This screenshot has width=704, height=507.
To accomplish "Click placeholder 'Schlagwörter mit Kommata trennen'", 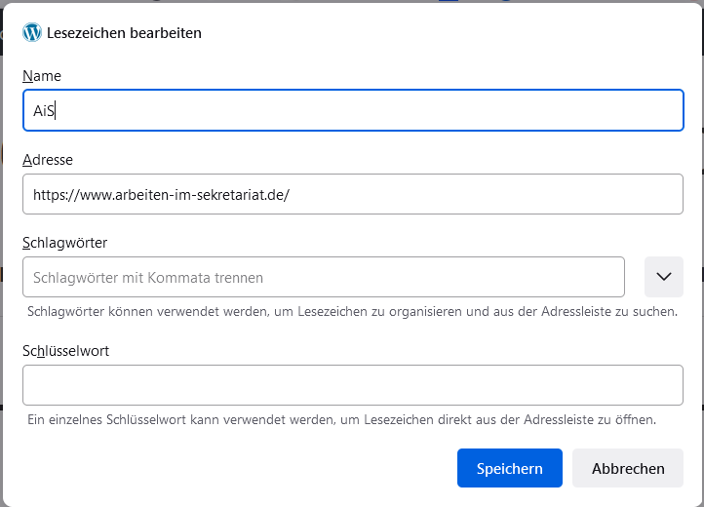I will (x=148, y=278).
